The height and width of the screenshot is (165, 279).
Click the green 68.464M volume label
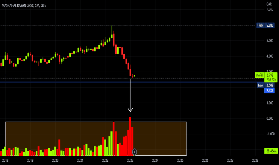point(271,151)
